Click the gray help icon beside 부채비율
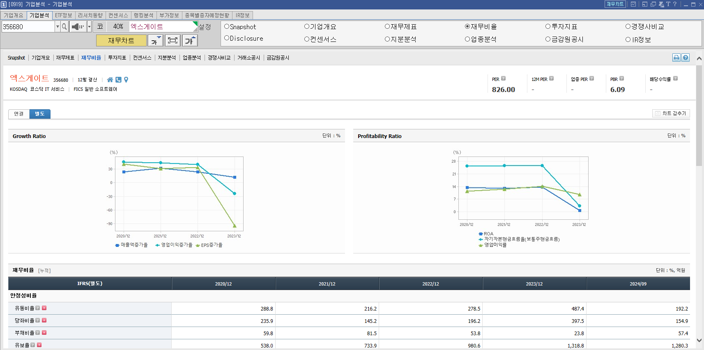Image resolution: width=704 pixels, height=350 pixels. pyautogui.click(x=38, y=333)
